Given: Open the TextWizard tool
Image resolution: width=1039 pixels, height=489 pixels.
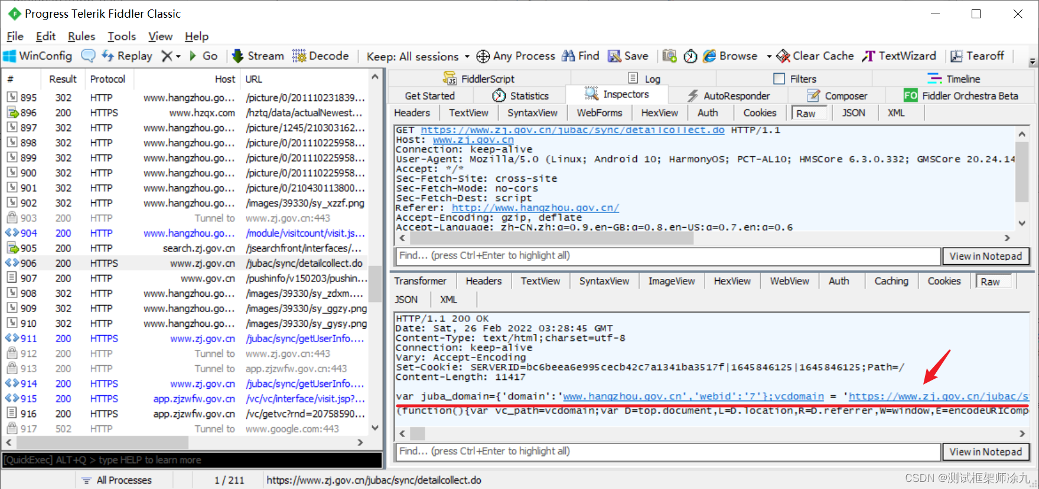Looking at the screenshot, I should pos(899,56).
